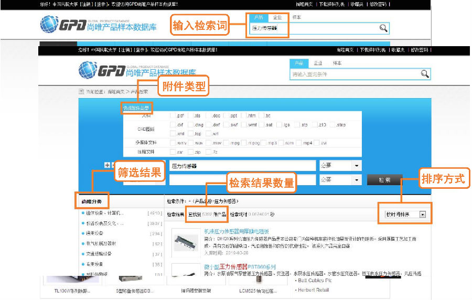Click the magnifier icon in top search box

pos(383,28)
